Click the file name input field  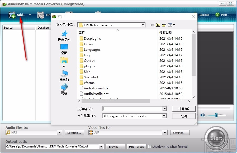(132, 109)
